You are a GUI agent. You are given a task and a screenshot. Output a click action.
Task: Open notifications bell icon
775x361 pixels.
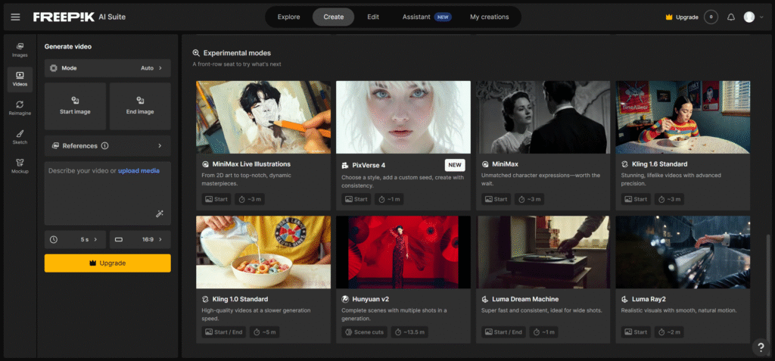coord(731,17)
